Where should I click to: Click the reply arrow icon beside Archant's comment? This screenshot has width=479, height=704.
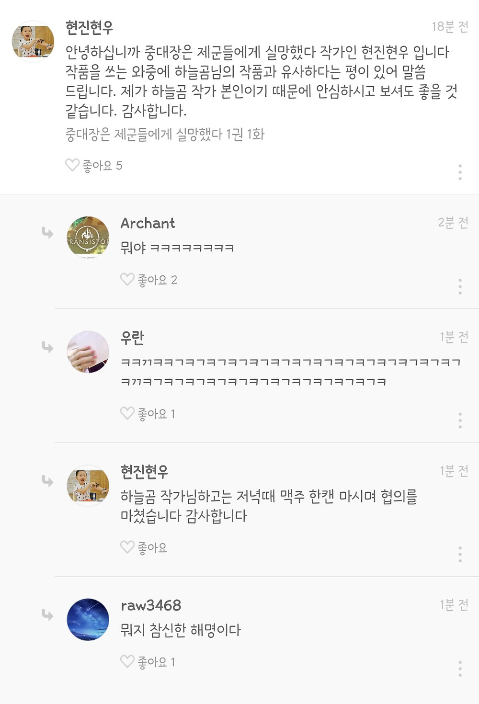[x=47, y=233]
